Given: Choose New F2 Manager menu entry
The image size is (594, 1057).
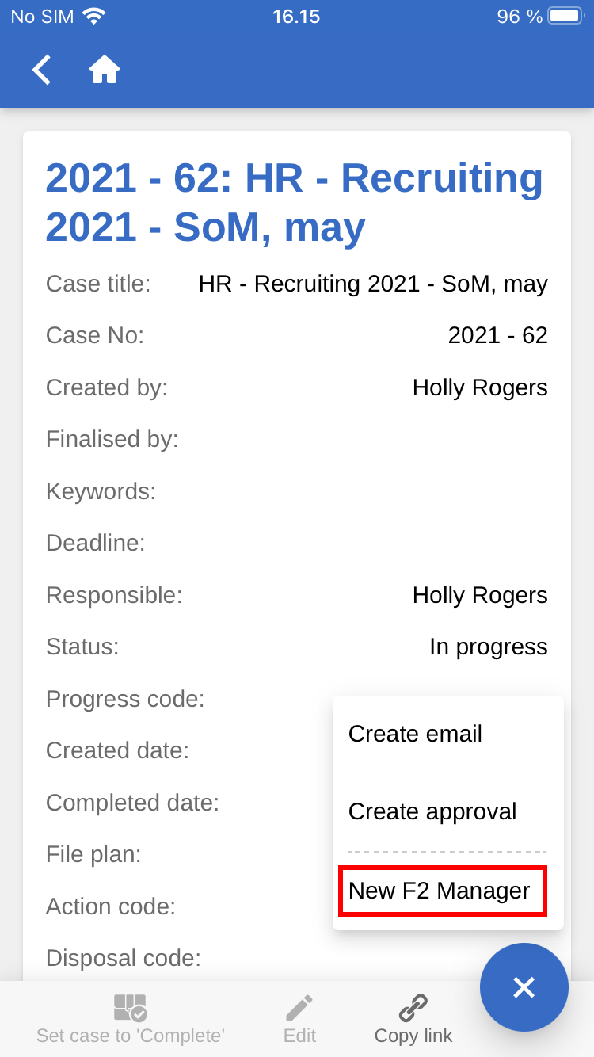Looking at the screenshot, I should coord(440,891).
